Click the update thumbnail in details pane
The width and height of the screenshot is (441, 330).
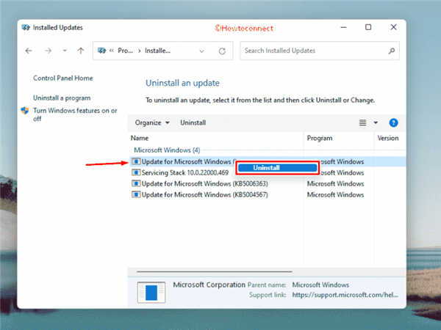click(x=151, y=293)
